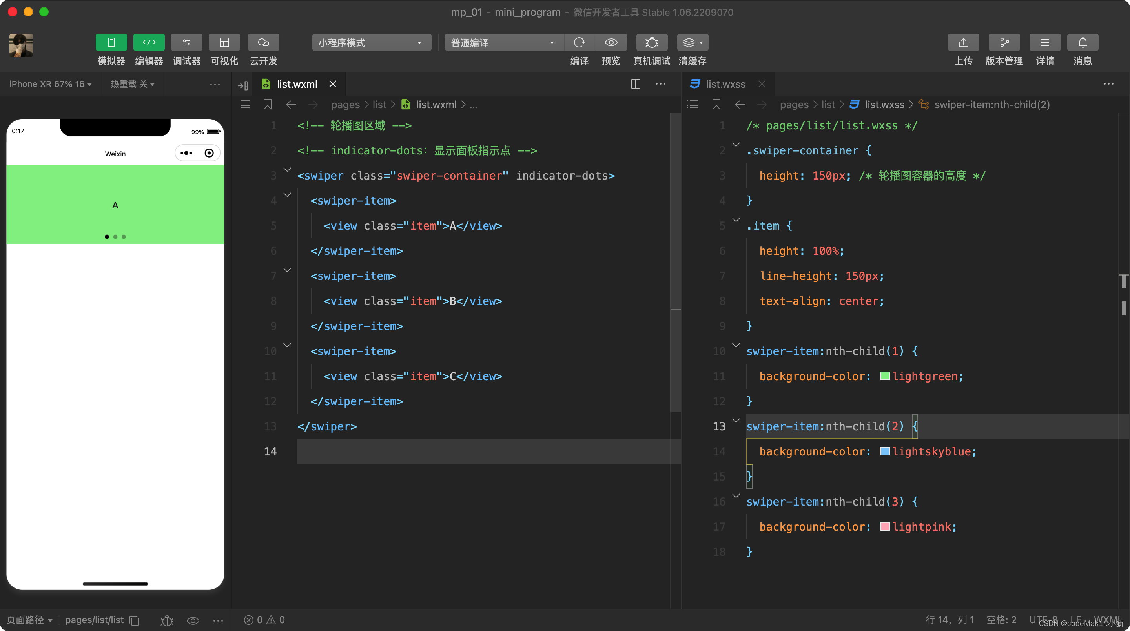This screenshot has height=631, width=1130.
Task: Toggle bookmark in wxml editor
Action: coord(268,104)
